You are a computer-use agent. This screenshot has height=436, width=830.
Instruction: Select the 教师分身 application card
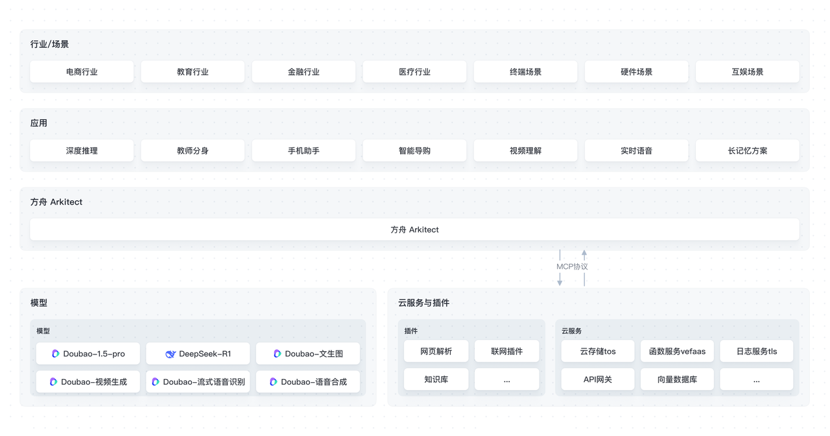[x=193, y=150]
